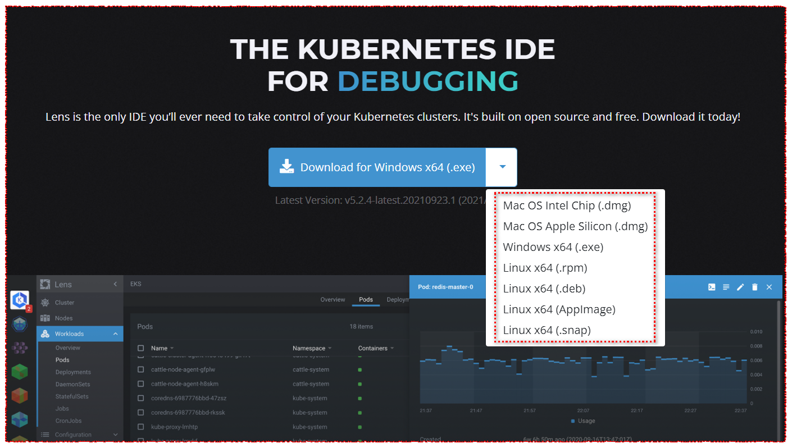
Task: Check the cattle-node-agent-h8skm pod checkbox
Action: tap(141, 384)
